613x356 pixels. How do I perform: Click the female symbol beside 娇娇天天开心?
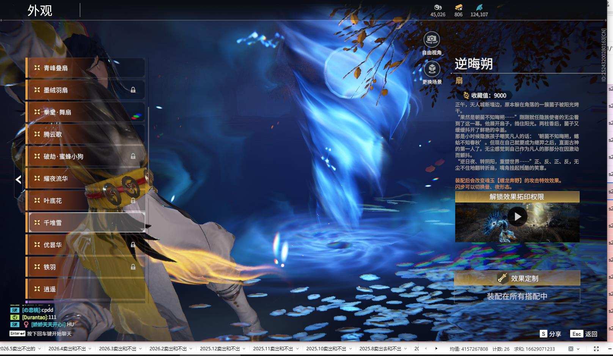click(26, 325)
